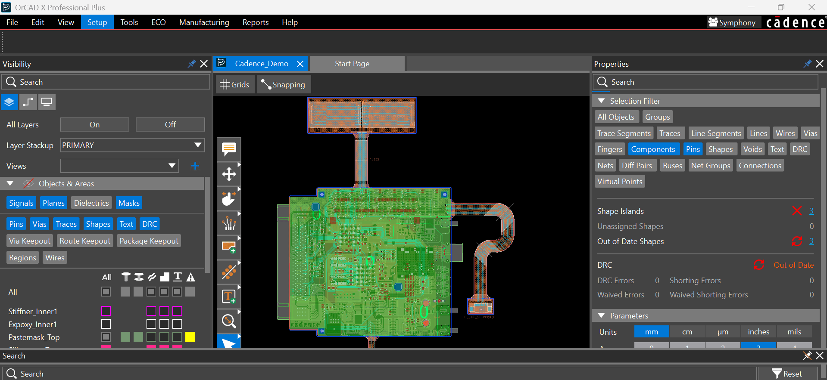Open Snapping settings in the canvas toolbar
Image resolution: width=827 pixels, height=380 pixels.
(x=284, y=85)
